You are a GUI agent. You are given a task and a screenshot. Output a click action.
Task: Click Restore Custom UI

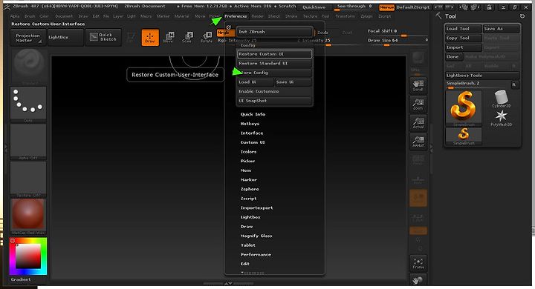pyautogui.click(x=274, y=54)
